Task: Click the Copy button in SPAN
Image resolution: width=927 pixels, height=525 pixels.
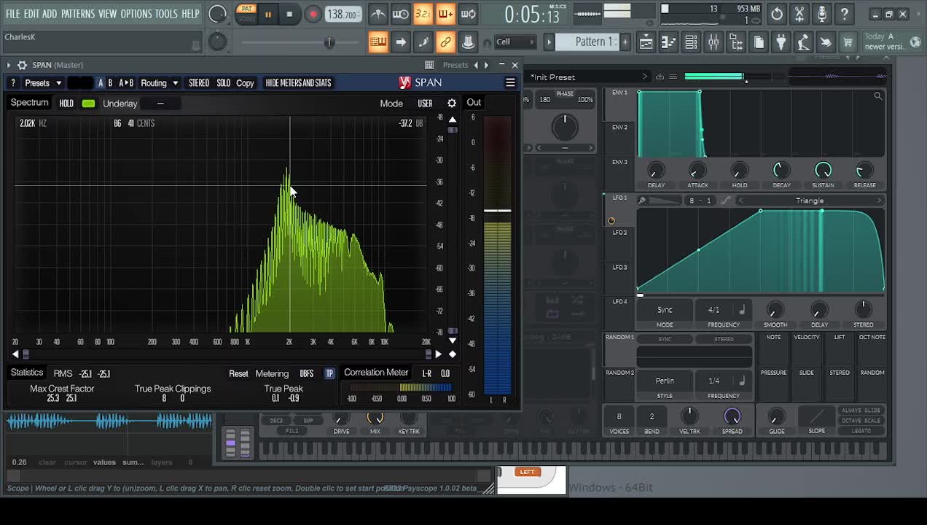Action: point(245,83)
